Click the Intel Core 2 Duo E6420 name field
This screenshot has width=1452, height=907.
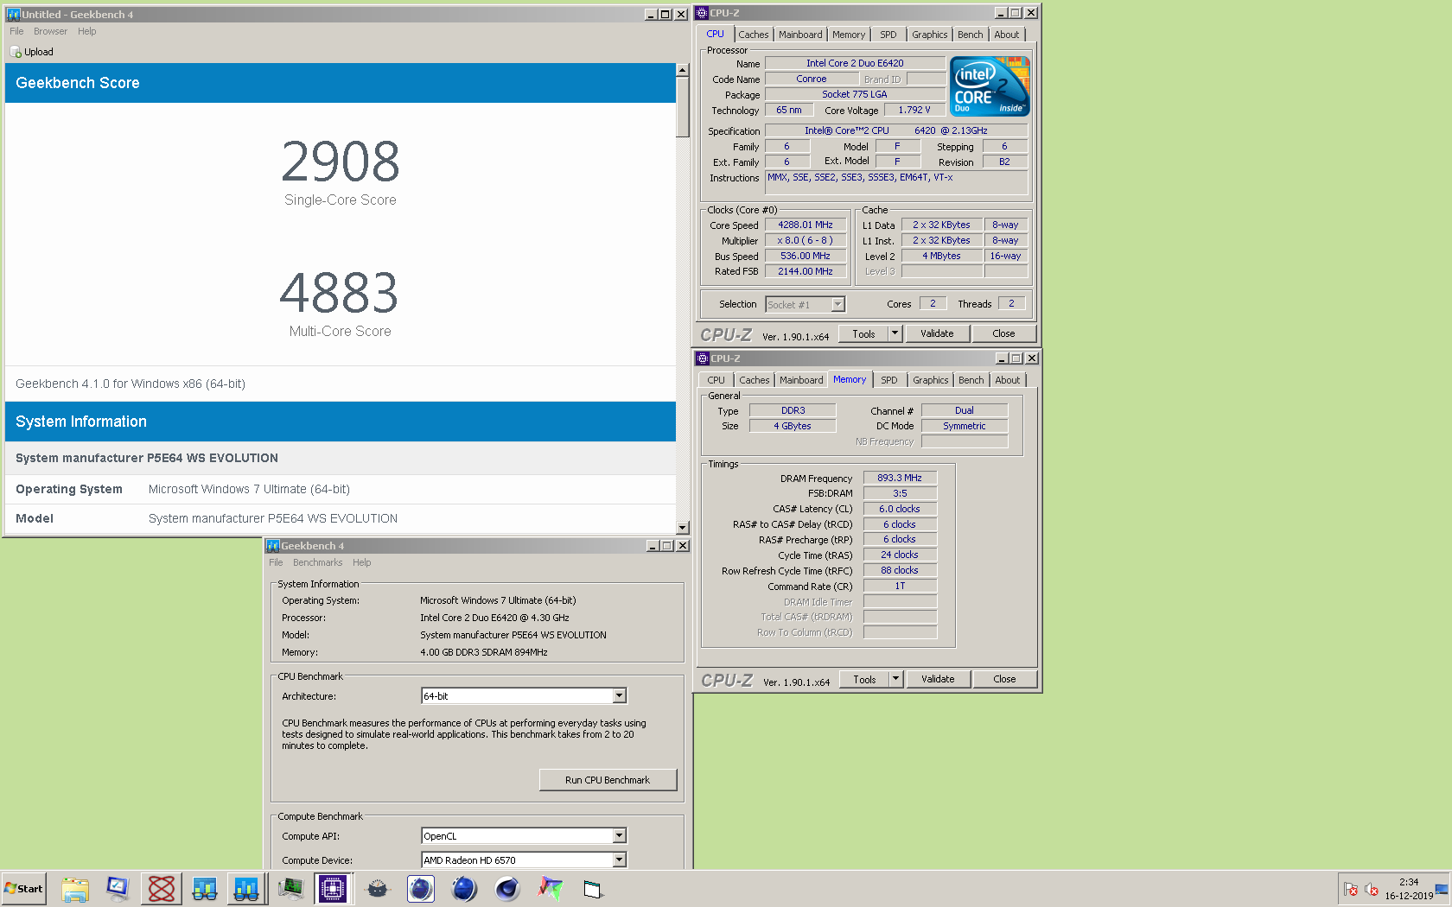[x=855, y=63]
